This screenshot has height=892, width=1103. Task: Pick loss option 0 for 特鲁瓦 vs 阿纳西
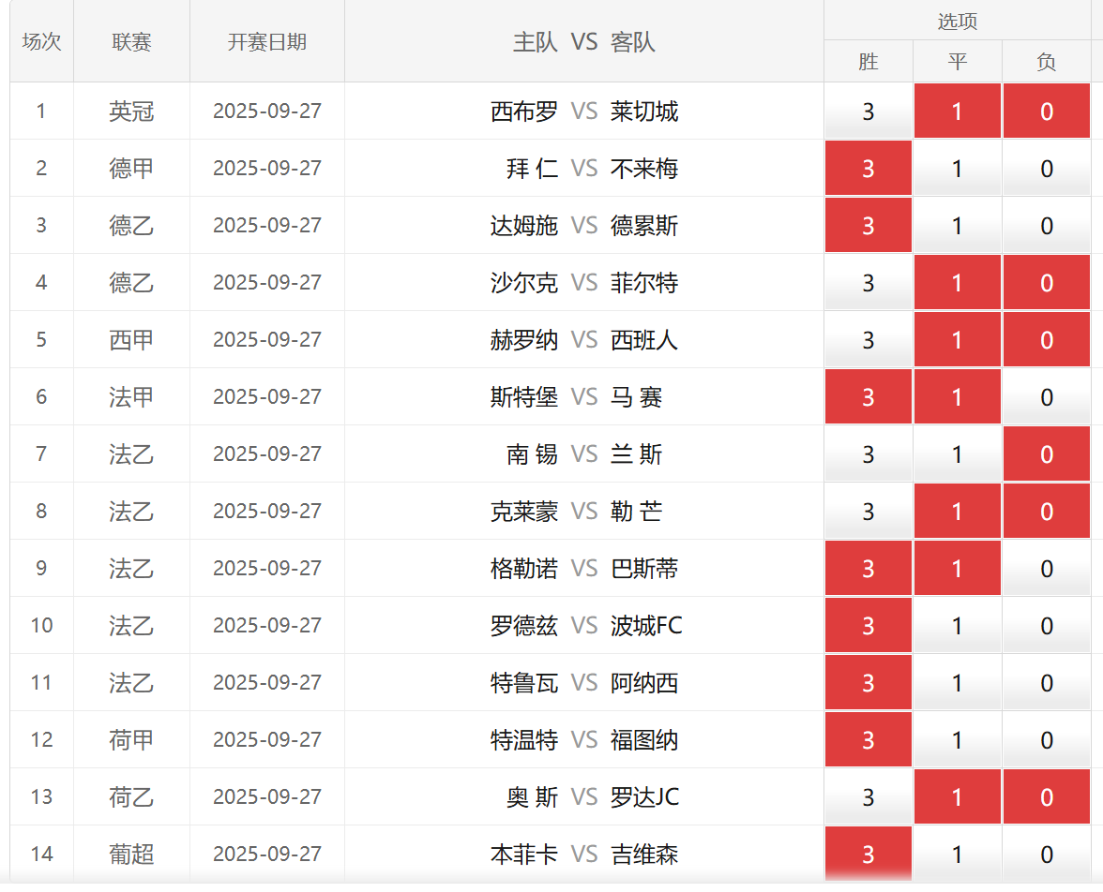1046,683
